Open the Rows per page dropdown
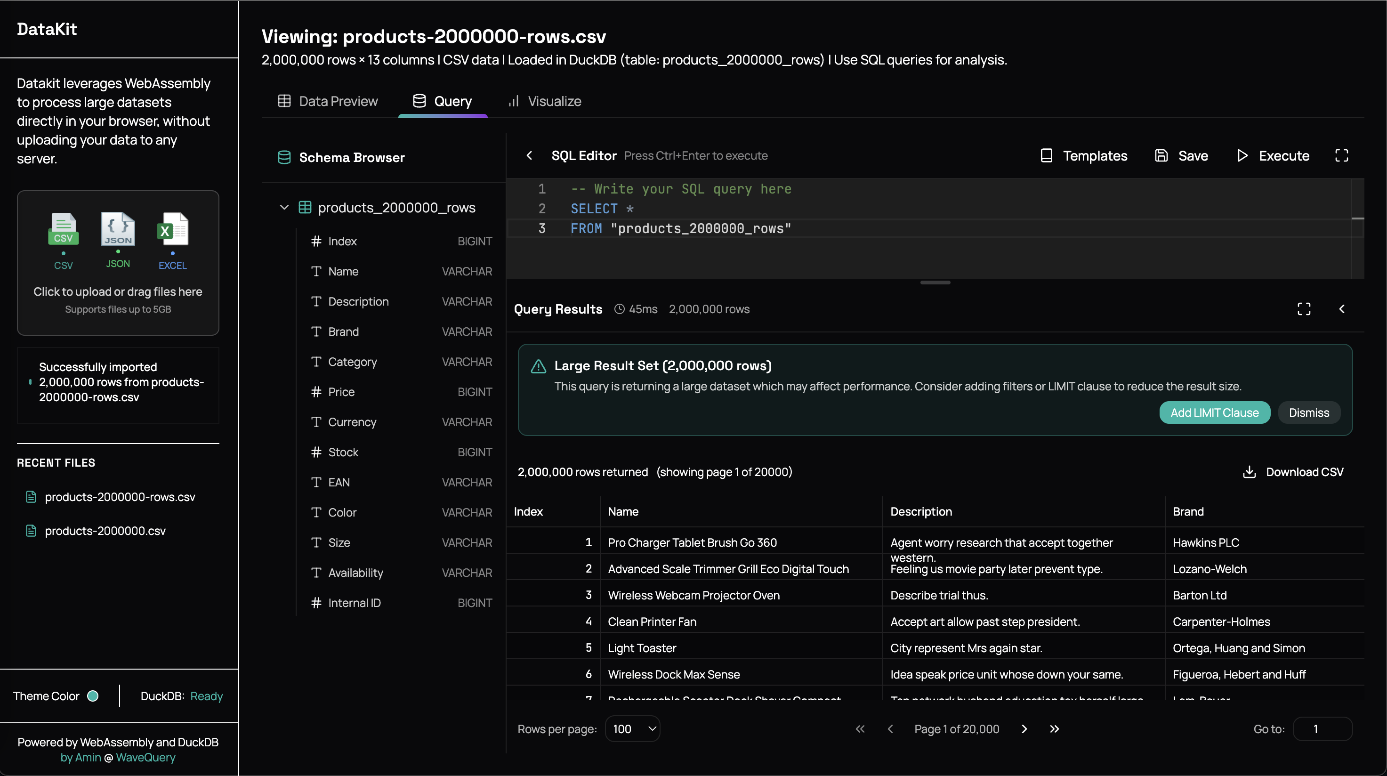Viewport: 1387px width, 776px height. (633, 729)
